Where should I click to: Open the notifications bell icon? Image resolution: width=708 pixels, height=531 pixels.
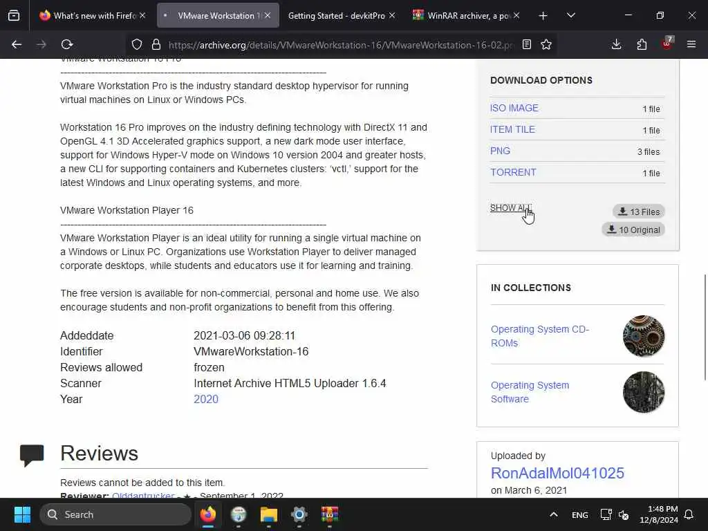pos(689,514)
